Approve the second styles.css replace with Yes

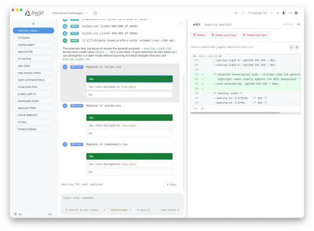tap(130, 118)
